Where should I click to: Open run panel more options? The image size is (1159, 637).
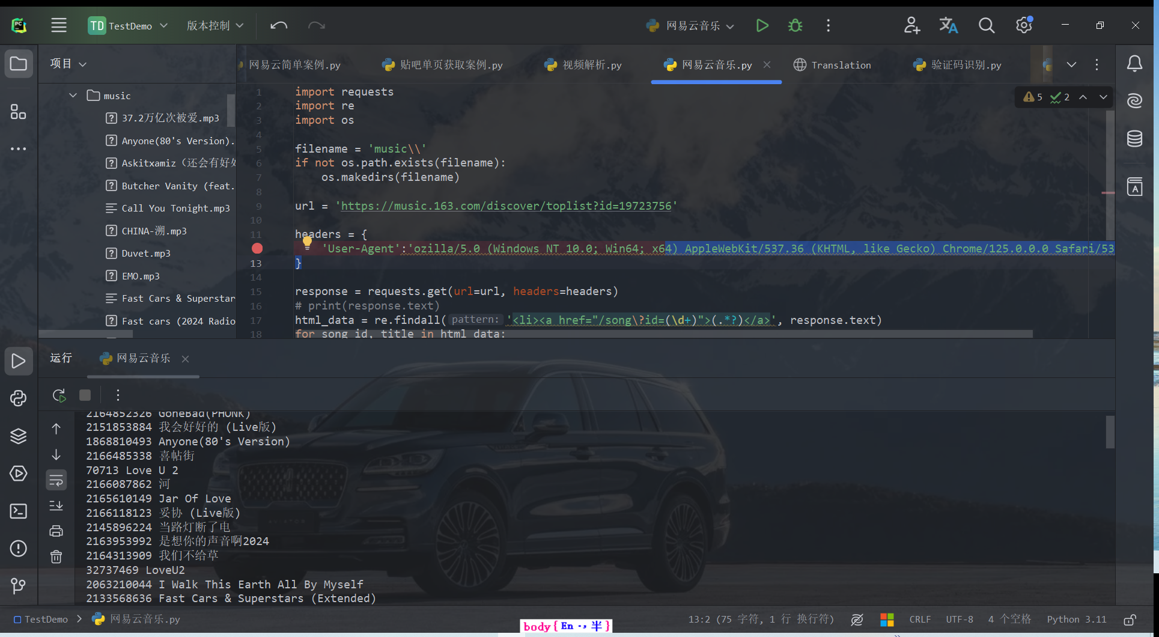(x=118, y=395)
